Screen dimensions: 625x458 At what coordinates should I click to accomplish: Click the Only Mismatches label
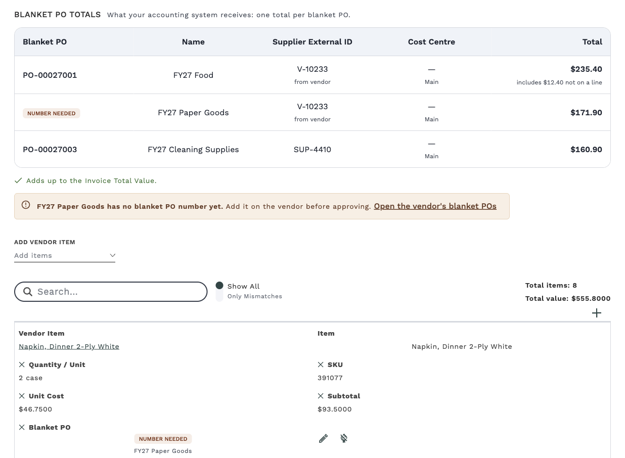(255, 296)
